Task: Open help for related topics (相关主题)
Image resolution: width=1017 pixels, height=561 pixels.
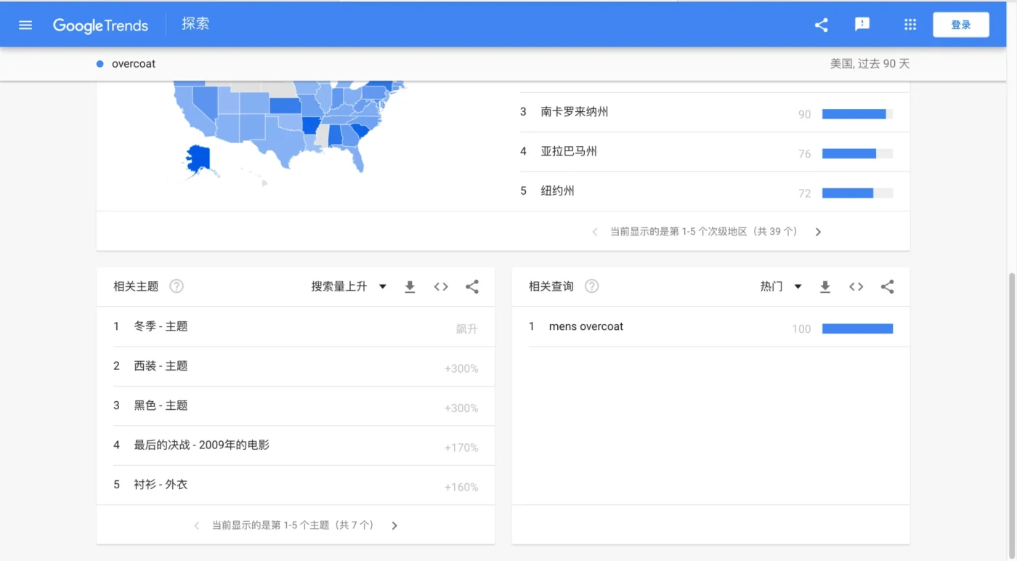Action: 177,286
